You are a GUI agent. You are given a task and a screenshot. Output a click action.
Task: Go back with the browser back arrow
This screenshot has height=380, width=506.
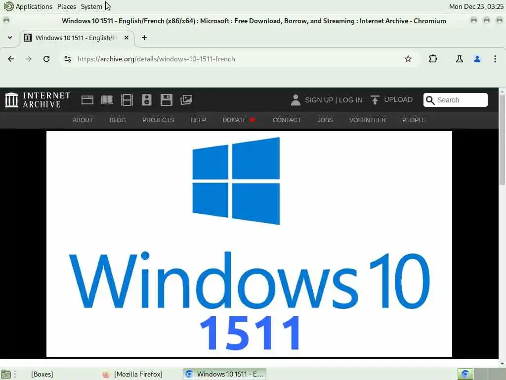(x=11, y=59)
